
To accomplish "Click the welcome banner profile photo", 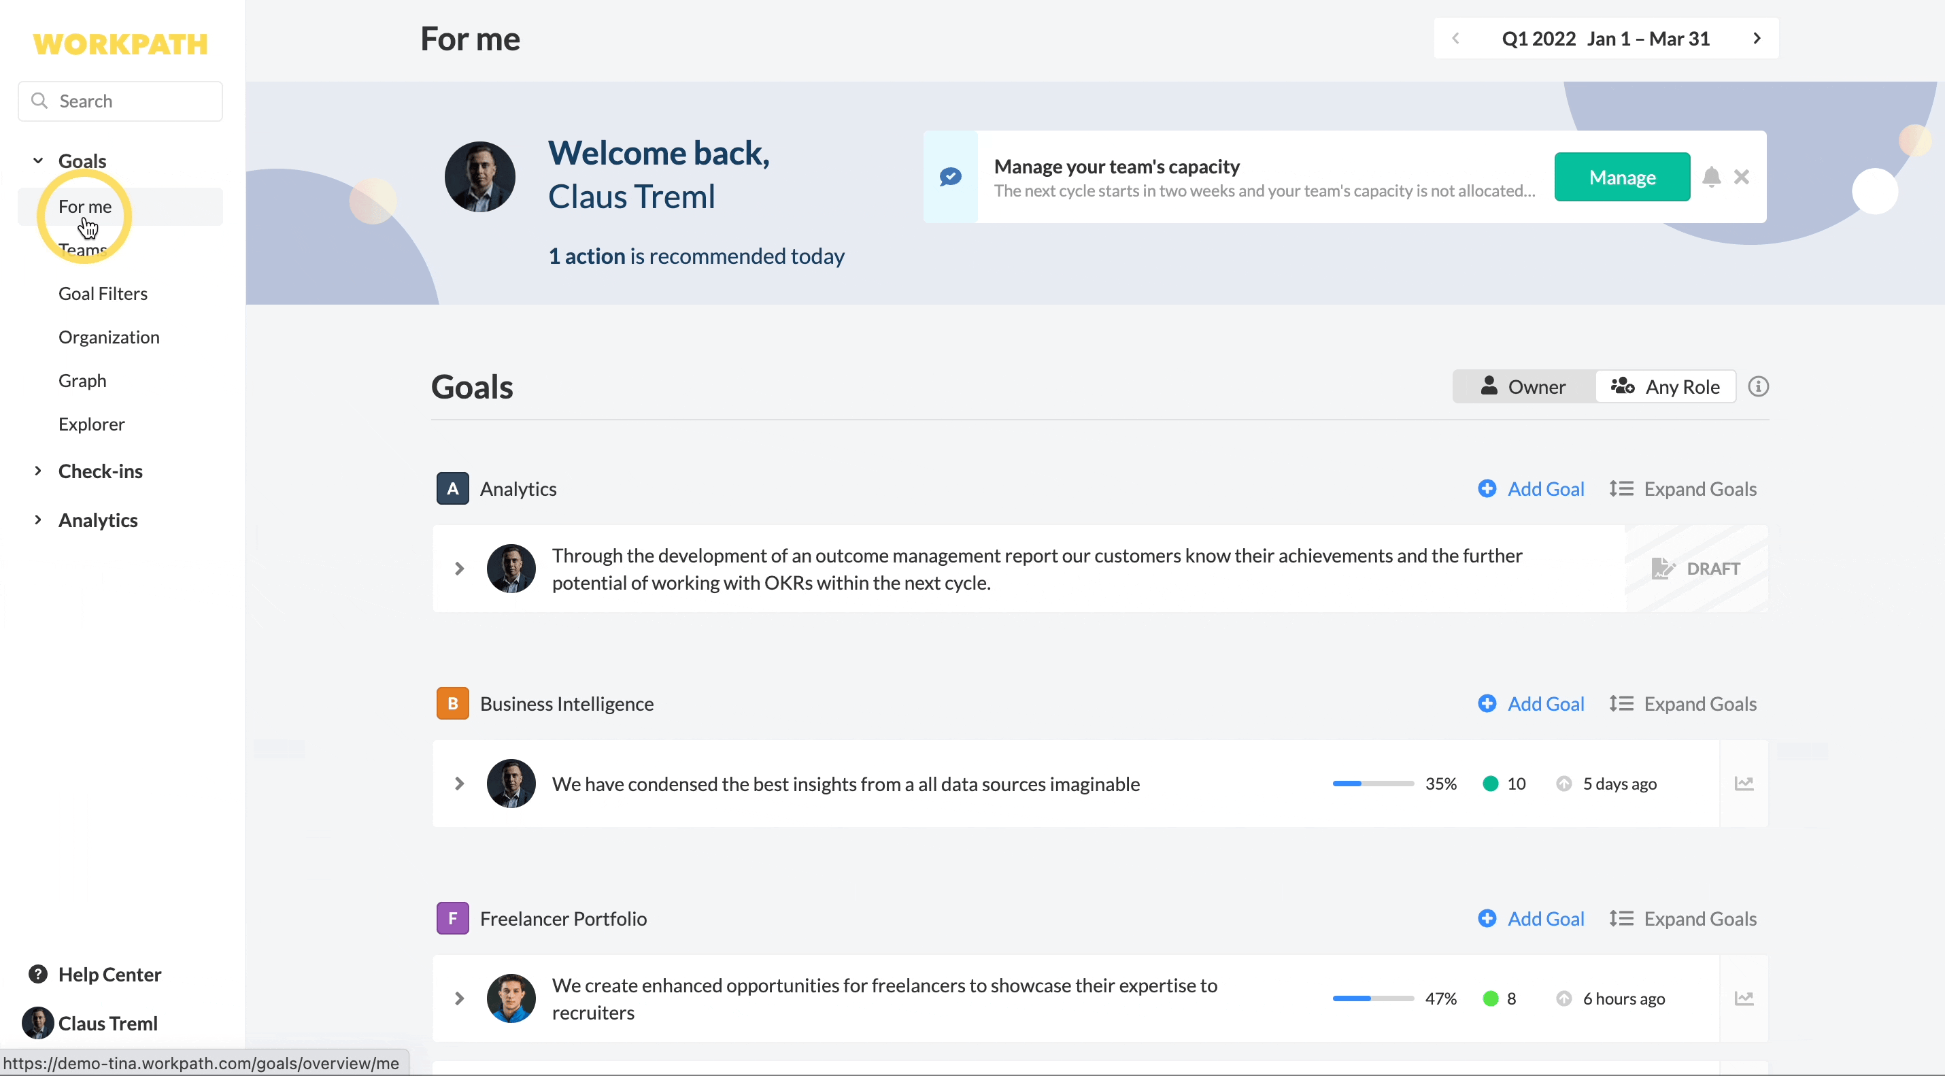I will click(x=479, y=177).
